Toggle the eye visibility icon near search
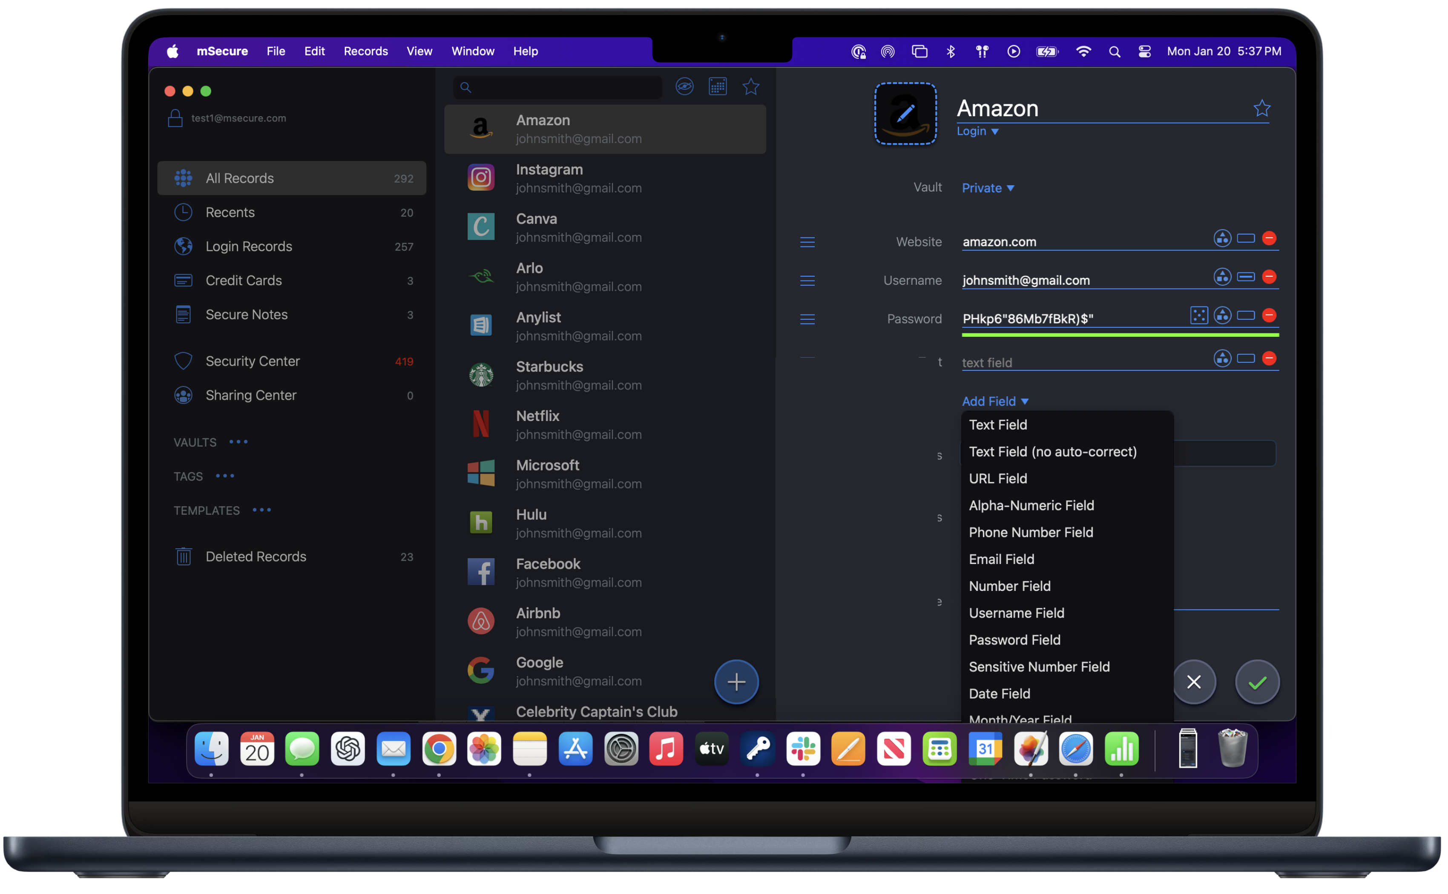The height and width of the screenshot is (894, 1448). point(684,87)
